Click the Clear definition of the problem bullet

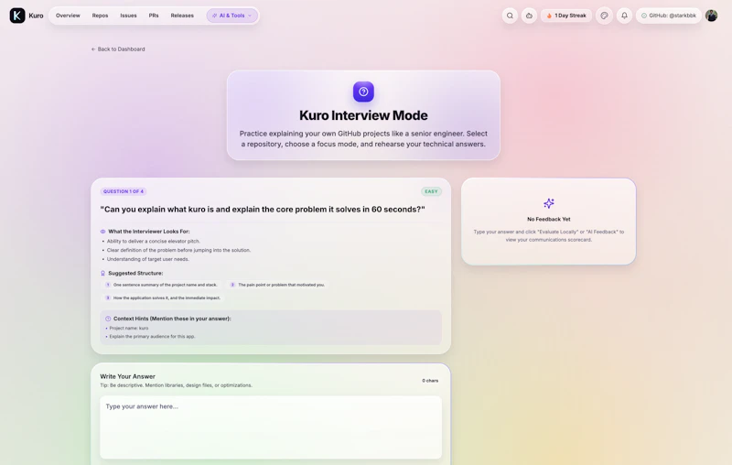178,250
